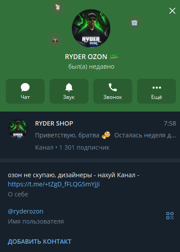The height and width of the screenshot is (252, 180).
Task: Click the gift icon lower left of avatar
Action: tap(55, 41)
